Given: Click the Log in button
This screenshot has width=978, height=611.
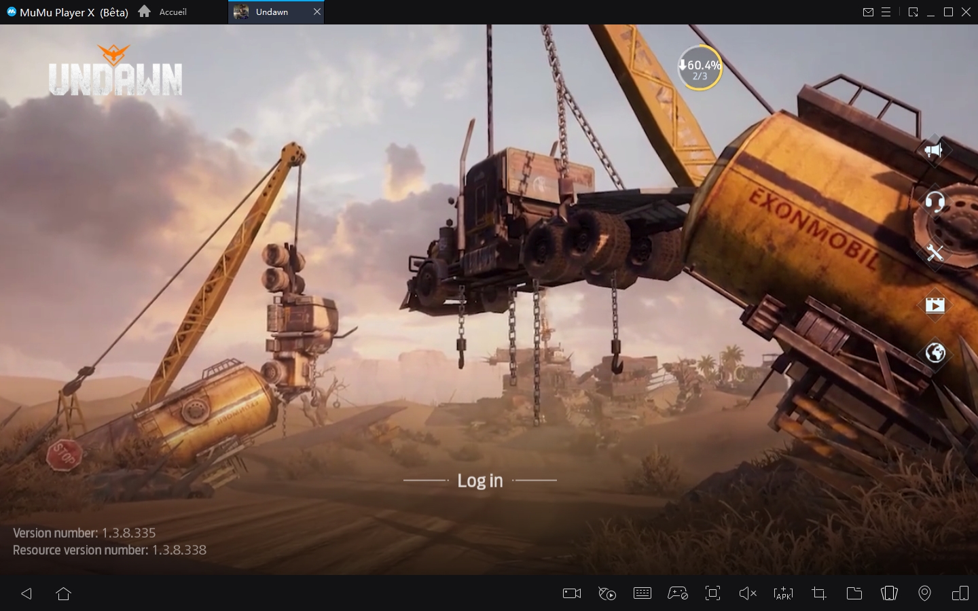Looking at the screenshot, I should point(480,481).
